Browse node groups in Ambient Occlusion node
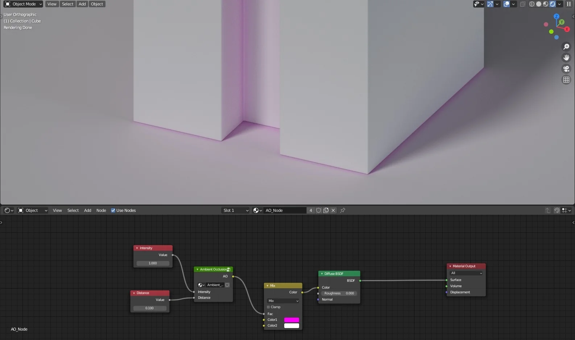 (x=201, y=285)
